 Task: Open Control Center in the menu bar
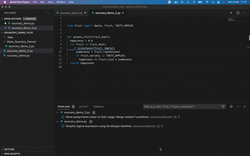pos(219,2)
